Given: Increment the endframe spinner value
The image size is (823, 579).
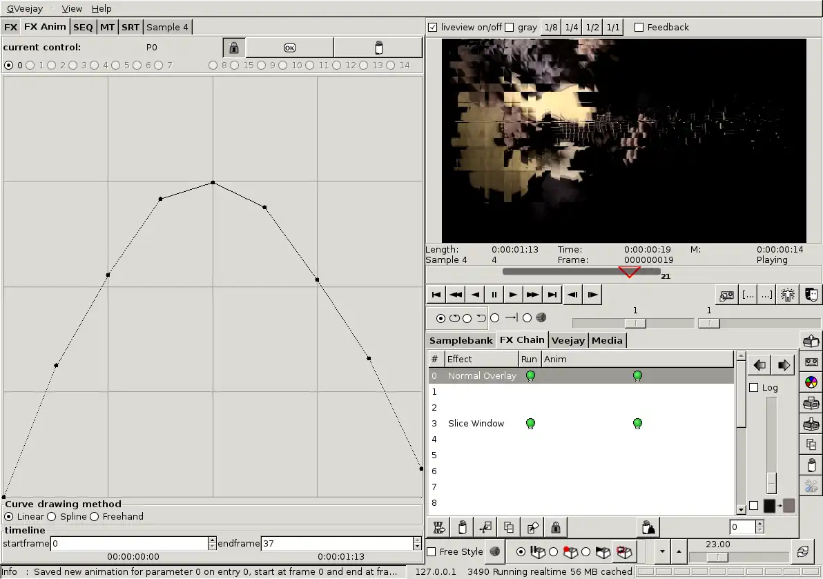Looking at the screenshot, I should [x=417, y=540].
